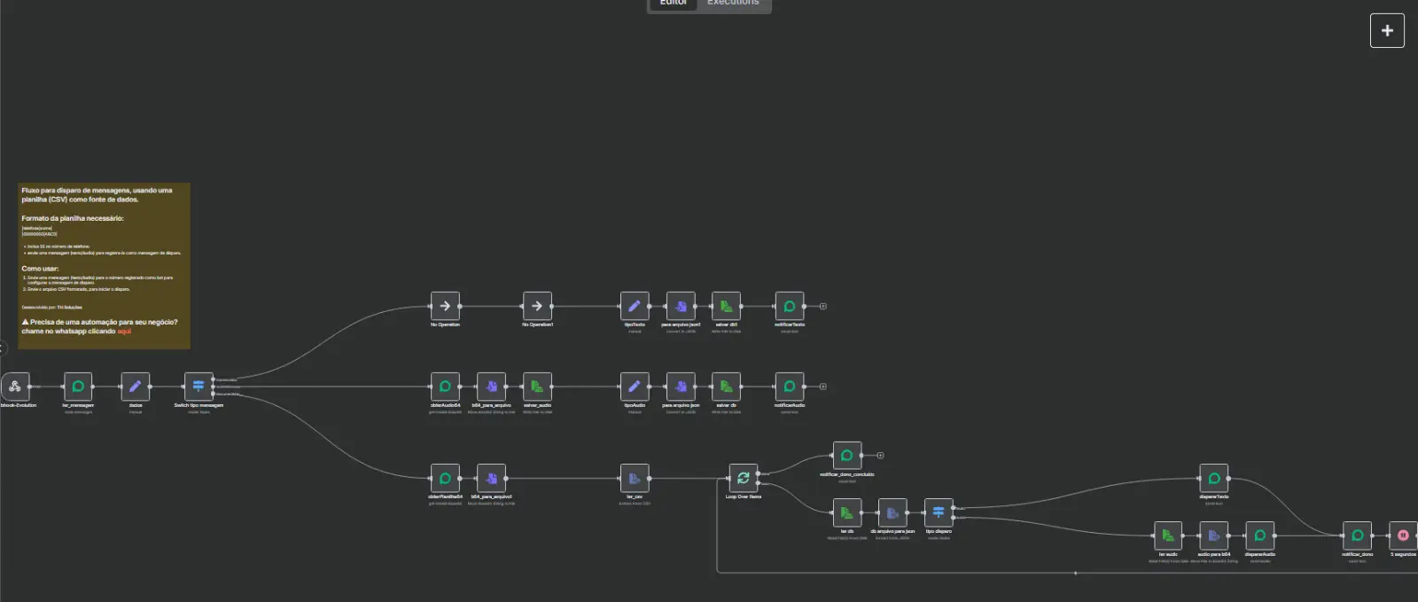The height and width of the screenshot is (602, 1418).
Task: Select the para arquivo json1 node
Action: coord(681,306)
